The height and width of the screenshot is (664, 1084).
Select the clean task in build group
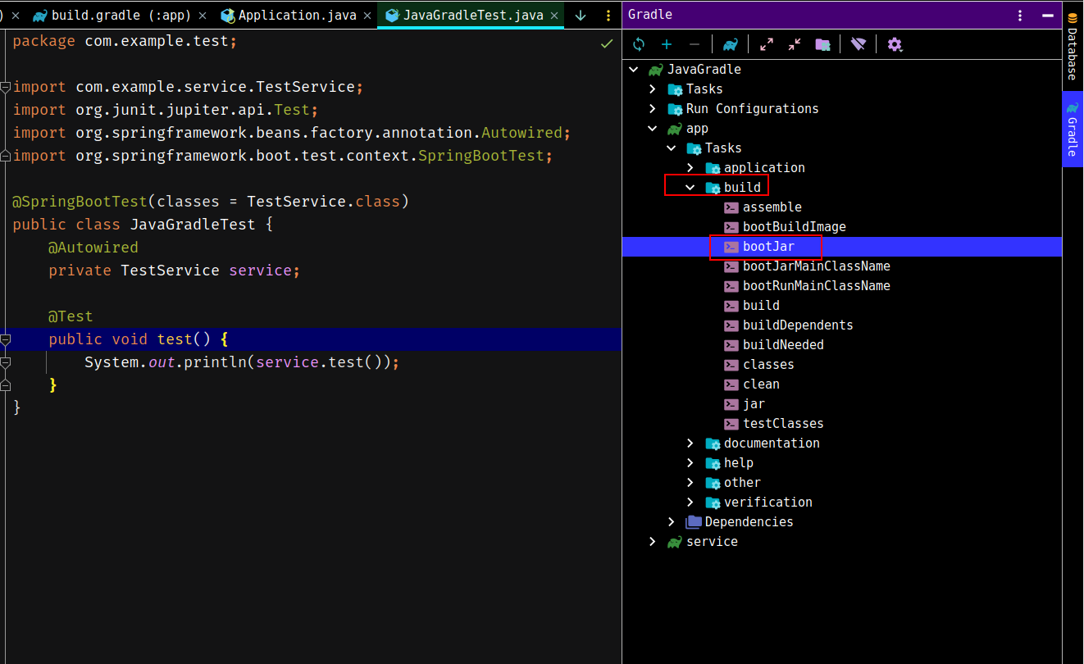point(761,384)
